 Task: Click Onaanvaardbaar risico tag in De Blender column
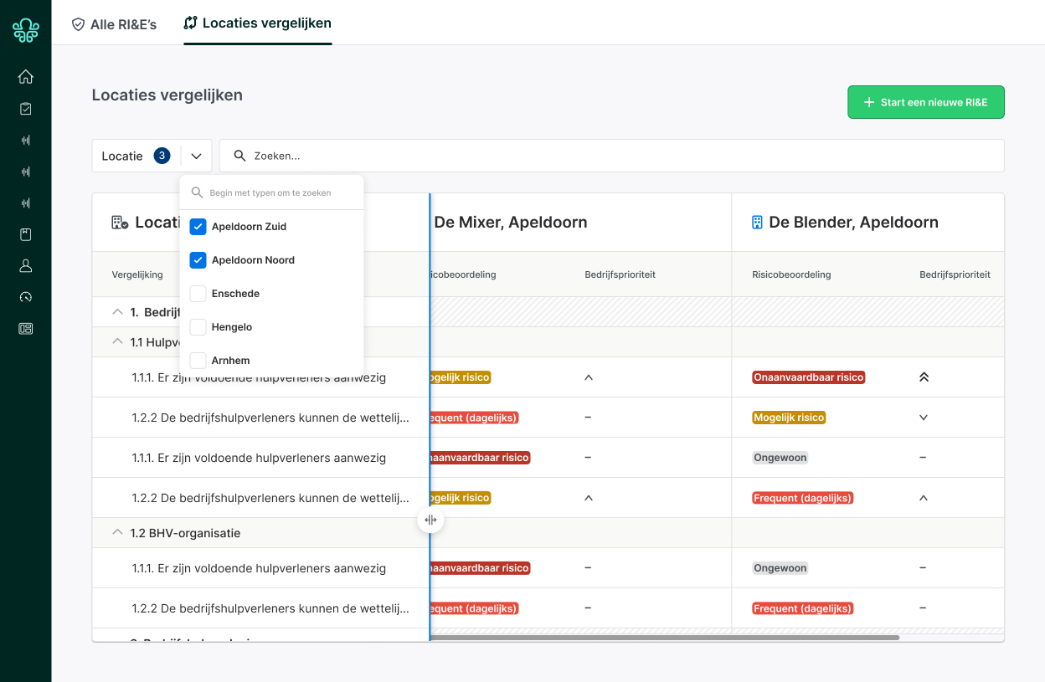[x=809, y=377]
